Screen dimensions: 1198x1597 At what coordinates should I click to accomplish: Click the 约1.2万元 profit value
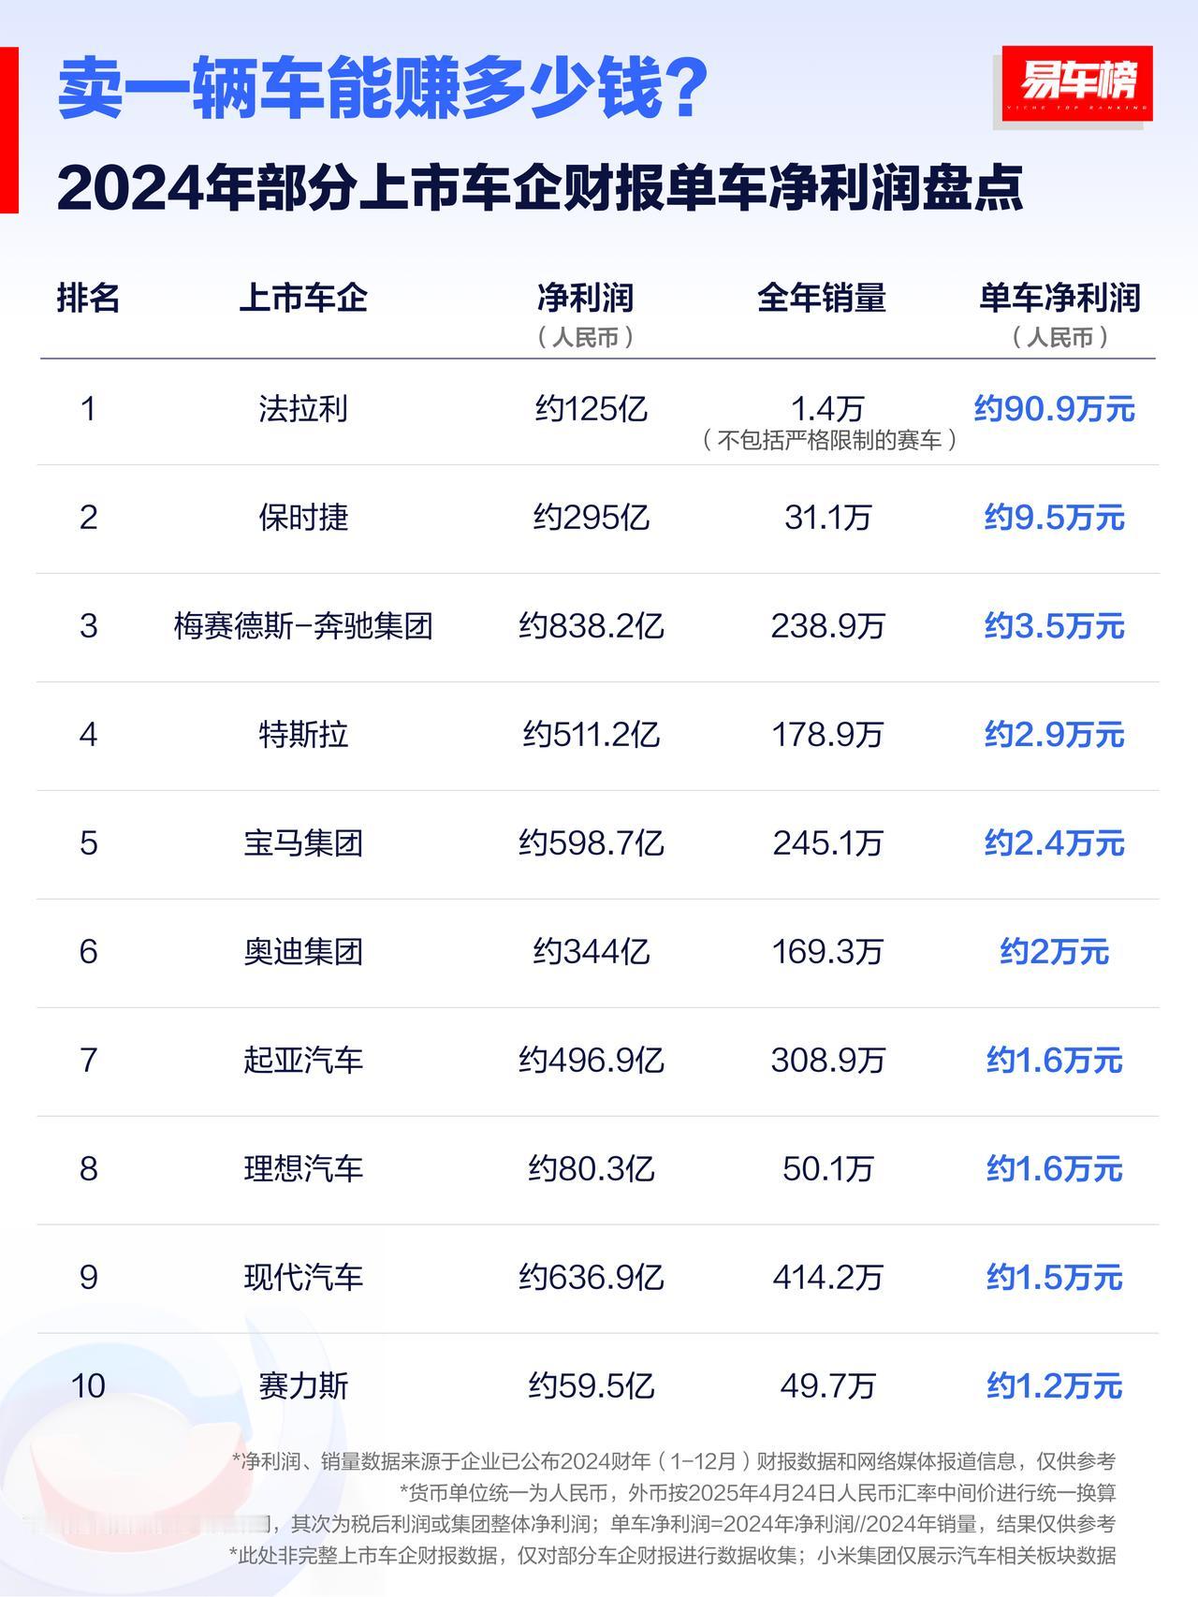(x=1054, y=1386)
